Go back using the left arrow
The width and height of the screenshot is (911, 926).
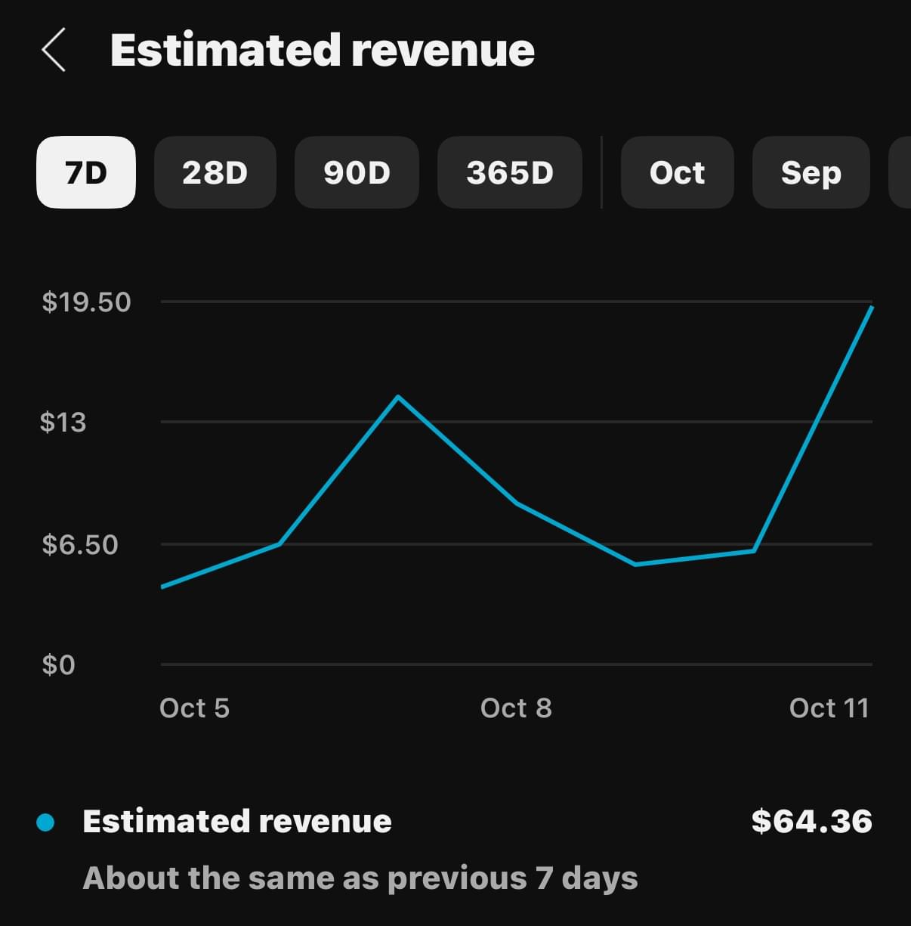pyautogui.click(x=54, y=50)
